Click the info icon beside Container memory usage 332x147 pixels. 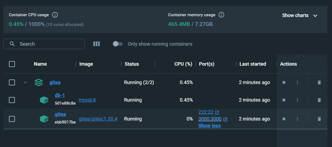click(x=221, y=15)
